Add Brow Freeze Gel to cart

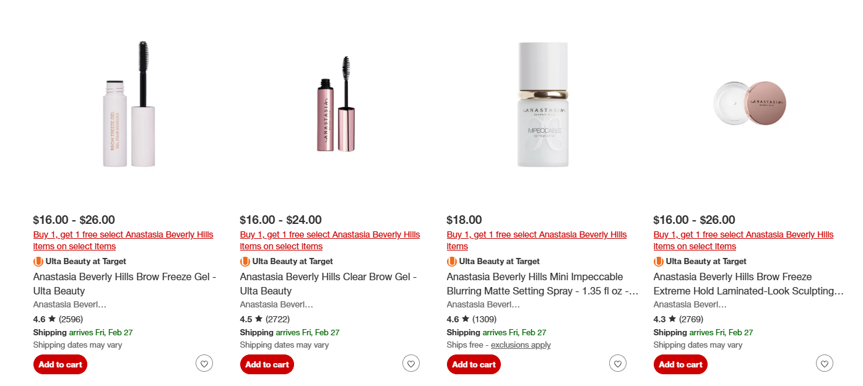[60, 364]
